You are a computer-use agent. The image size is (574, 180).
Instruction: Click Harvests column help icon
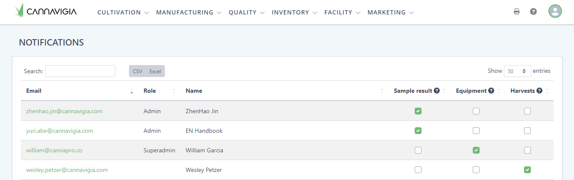tap(539, 91)
